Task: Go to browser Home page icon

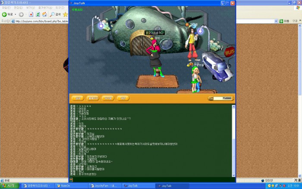Action: 44,14
